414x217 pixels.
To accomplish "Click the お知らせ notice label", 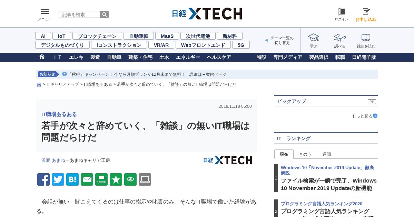I will (48, 74).
